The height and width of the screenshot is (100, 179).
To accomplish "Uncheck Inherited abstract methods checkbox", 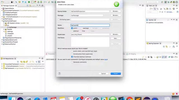I will tap(72, 57).
